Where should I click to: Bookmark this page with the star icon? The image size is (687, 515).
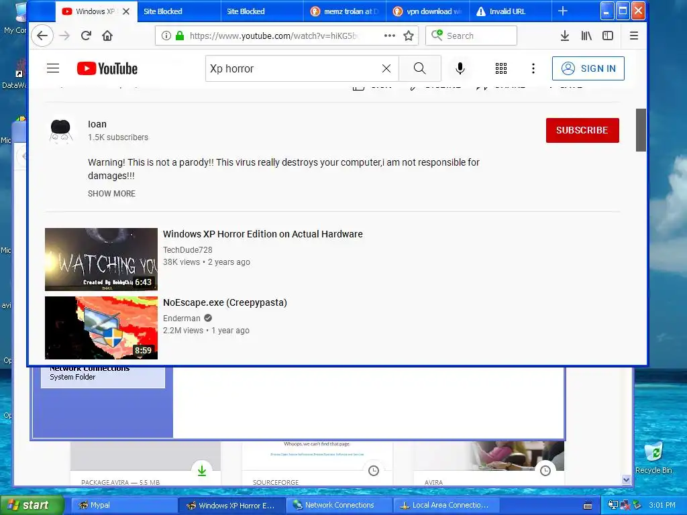coord(409,36)
